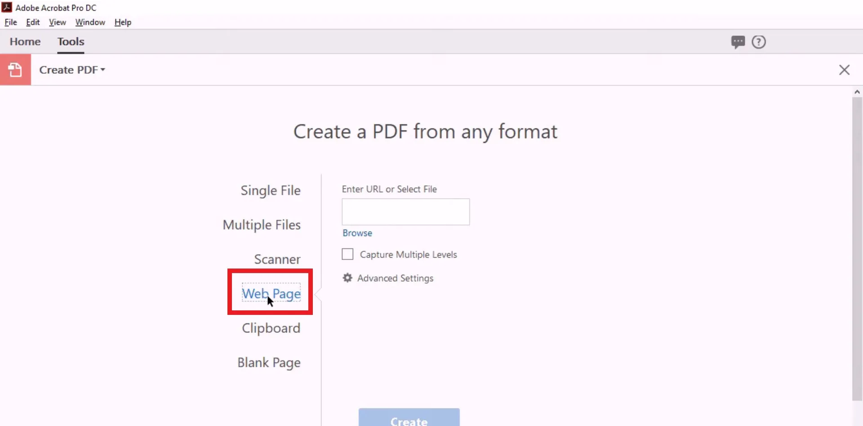Click the vertical scrollbar
The width and height of the screenshot is (863, 426).
click(x=857, y=247)
